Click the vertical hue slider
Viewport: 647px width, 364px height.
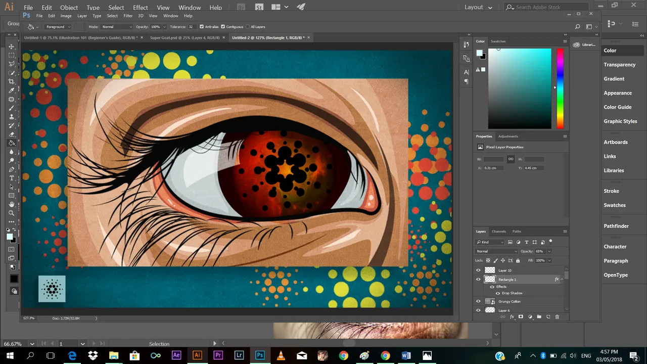560,88
